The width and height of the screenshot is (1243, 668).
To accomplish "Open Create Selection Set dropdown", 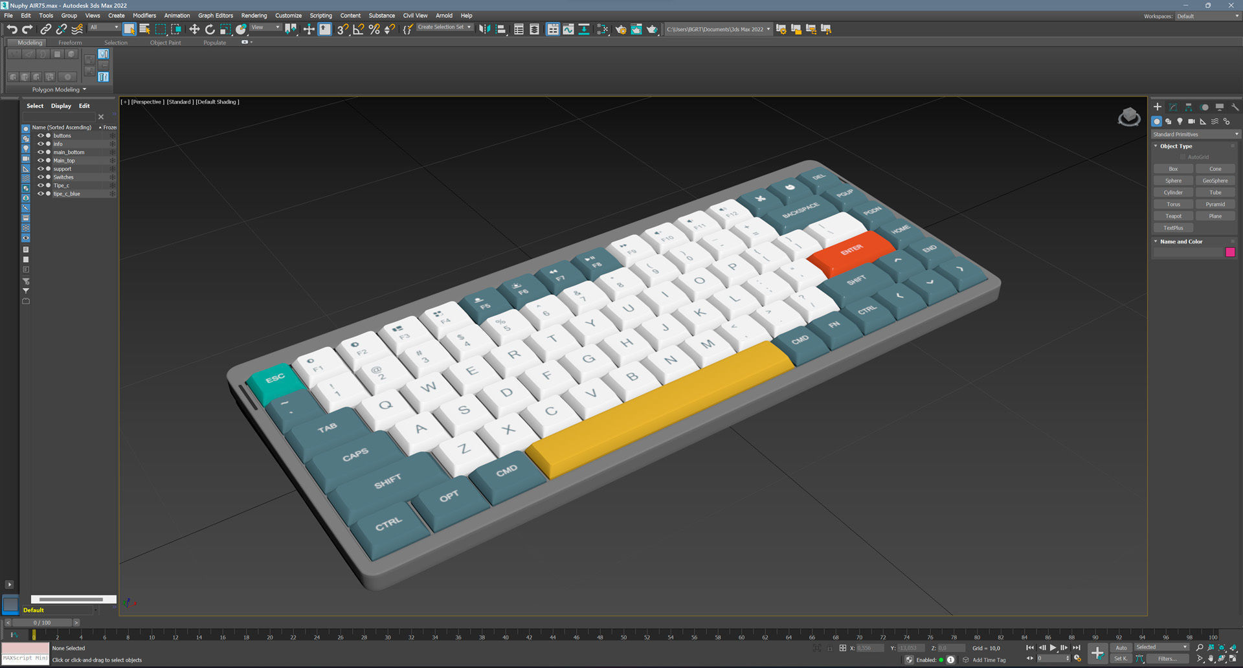I will click(445, 27).
